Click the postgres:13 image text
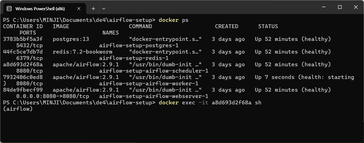 [71, 39]
